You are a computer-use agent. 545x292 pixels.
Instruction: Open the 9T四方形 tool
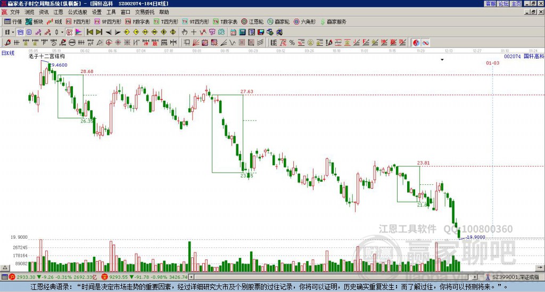tap(196, 21)
